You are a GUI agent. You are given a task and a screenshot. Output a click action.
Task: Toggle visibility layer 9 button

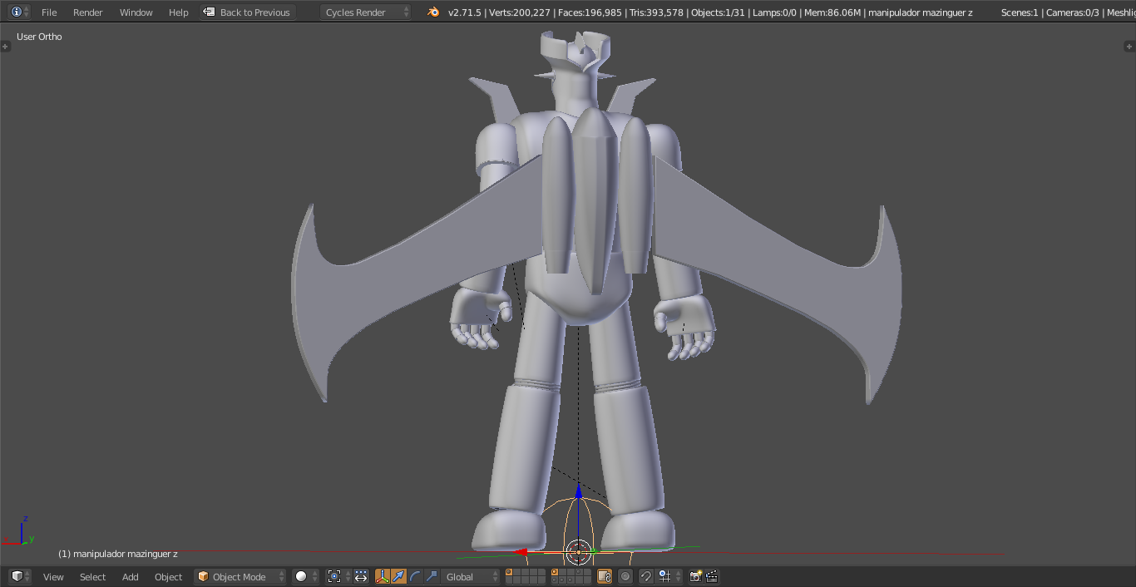[x=579, y=572]
